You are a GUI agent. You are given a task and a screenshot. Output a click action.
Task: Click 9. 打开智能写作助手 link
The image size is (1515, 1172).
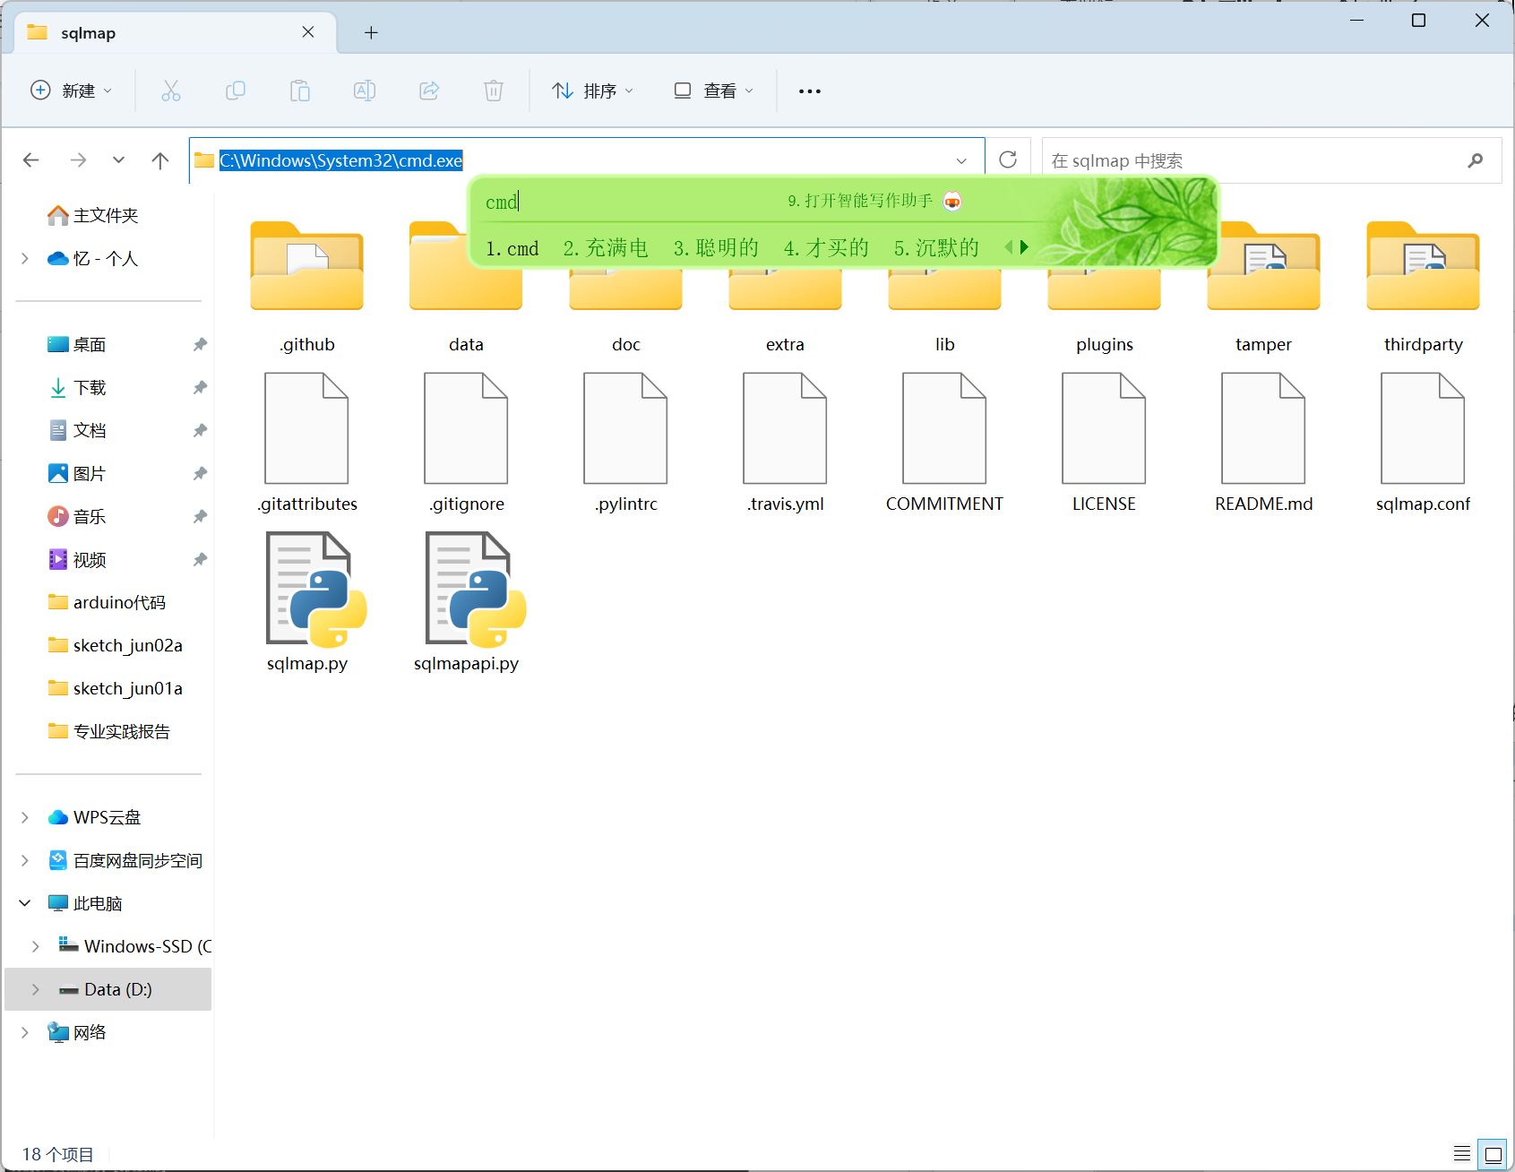860,201
